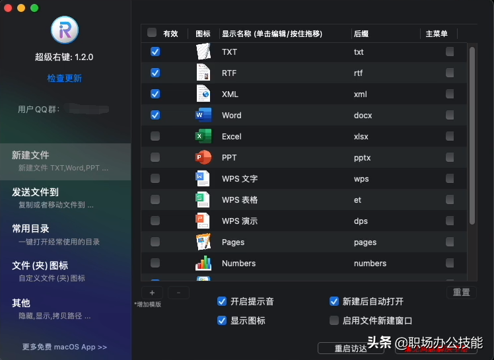Image resolution: width=494 pixels, height=360 pixels.
Task: Check 主菜单 box for Pages row
Action: click(x=450, y=242)
